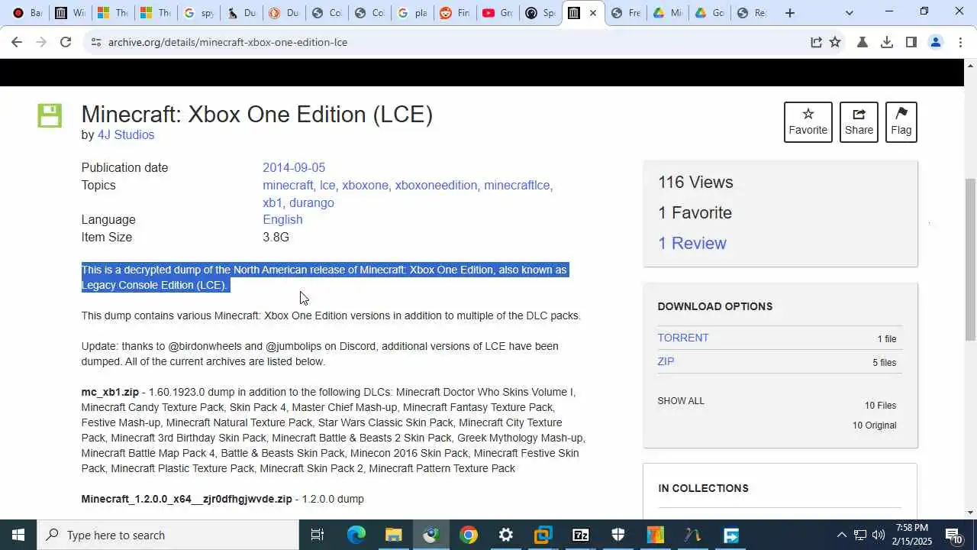Switch to the 'Re' tab
The height and width of the screenshot is (550, 977).
753,13
